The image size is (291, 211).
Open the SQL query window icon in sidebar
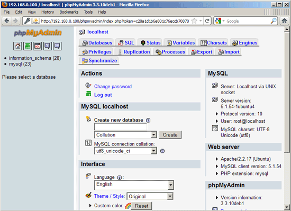38,46
